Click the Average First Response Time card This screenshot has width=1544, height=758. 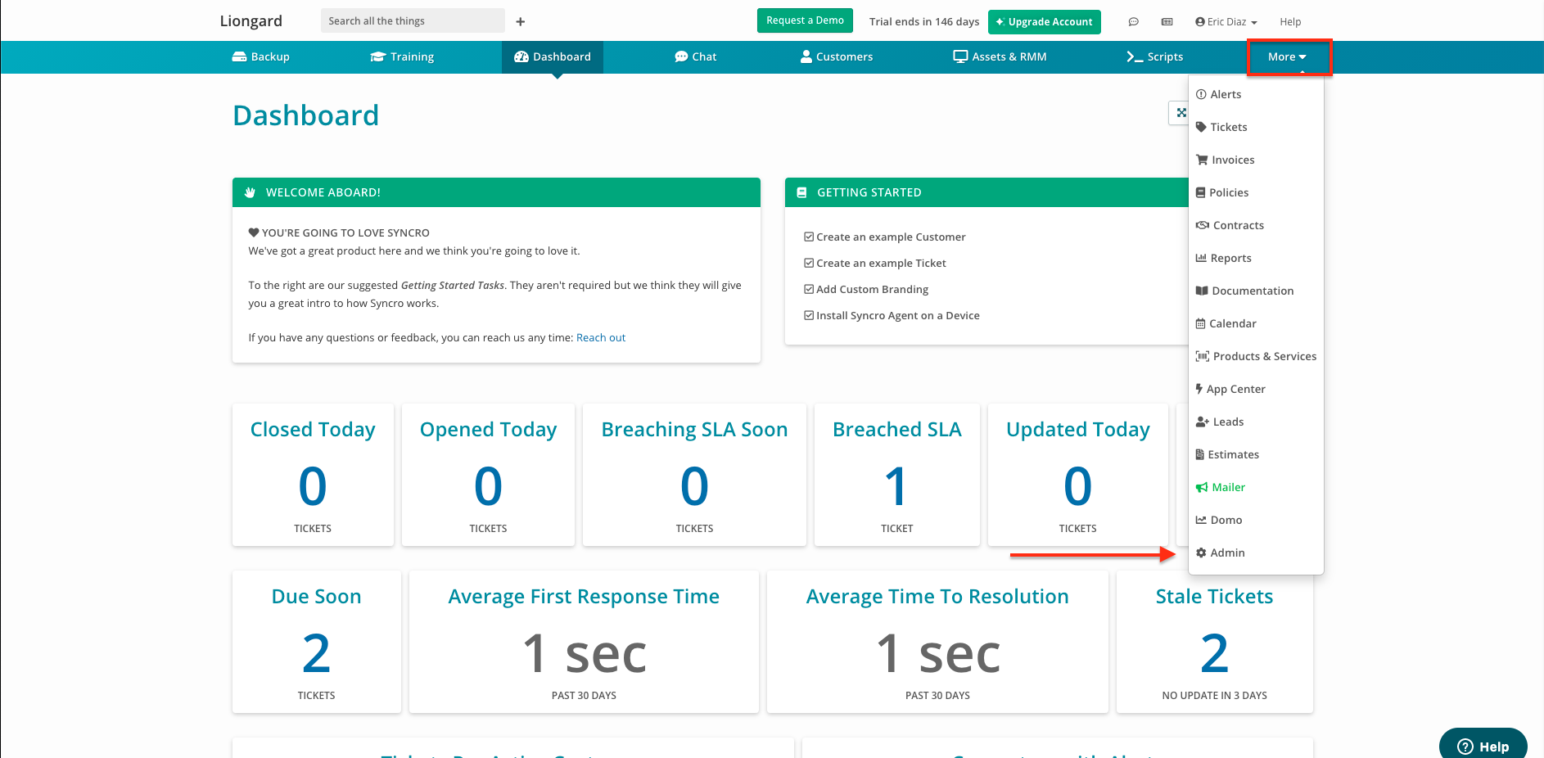point(584,642)
